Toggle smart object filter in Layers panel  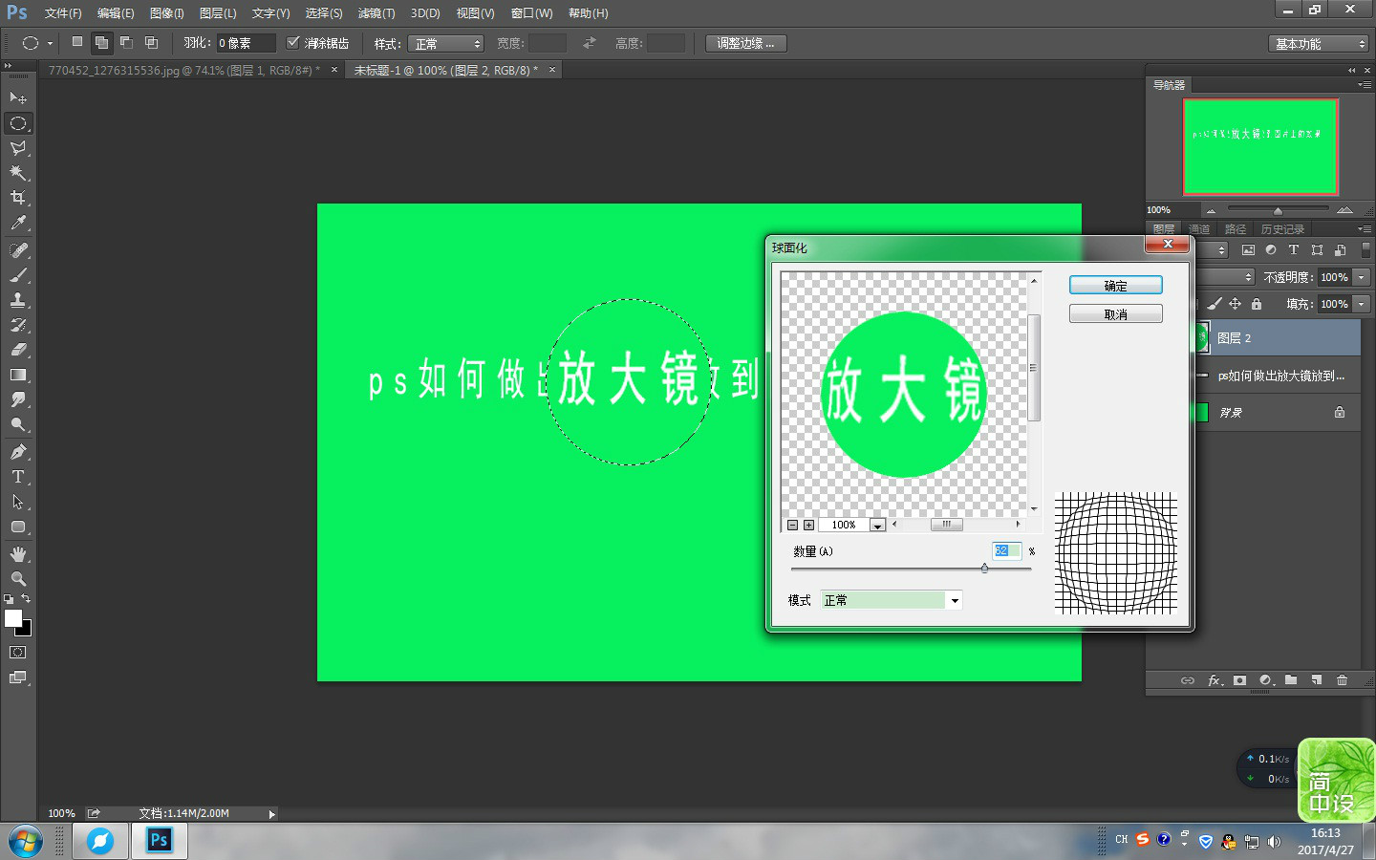1340,250
